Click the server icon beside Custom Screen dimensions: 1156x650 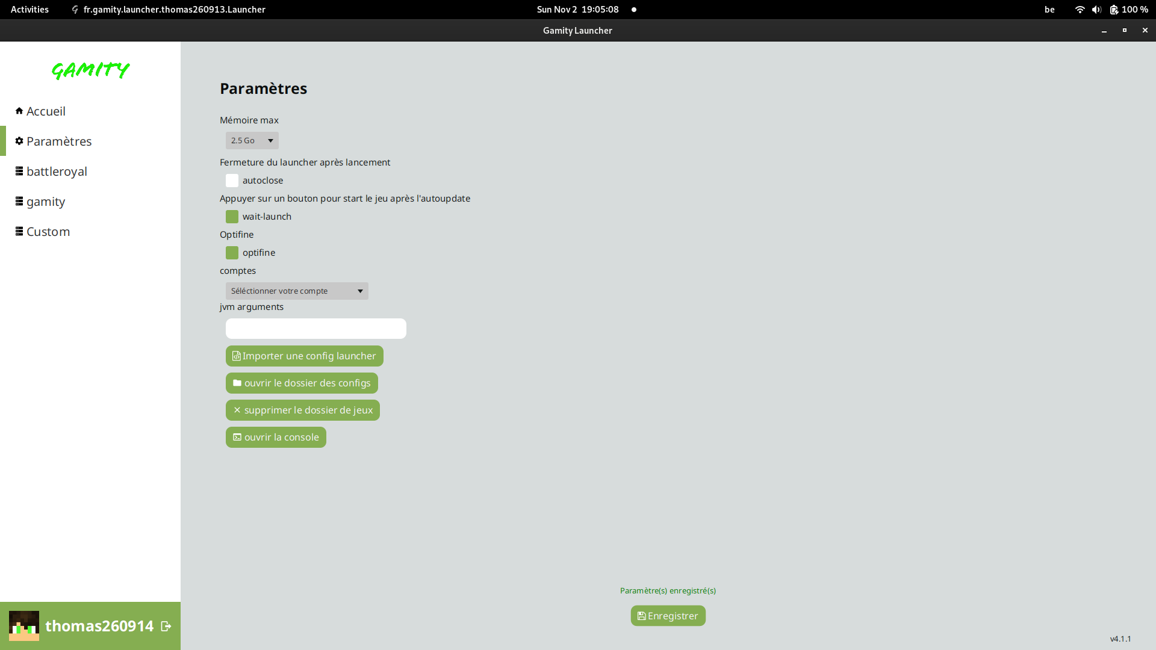19,231
